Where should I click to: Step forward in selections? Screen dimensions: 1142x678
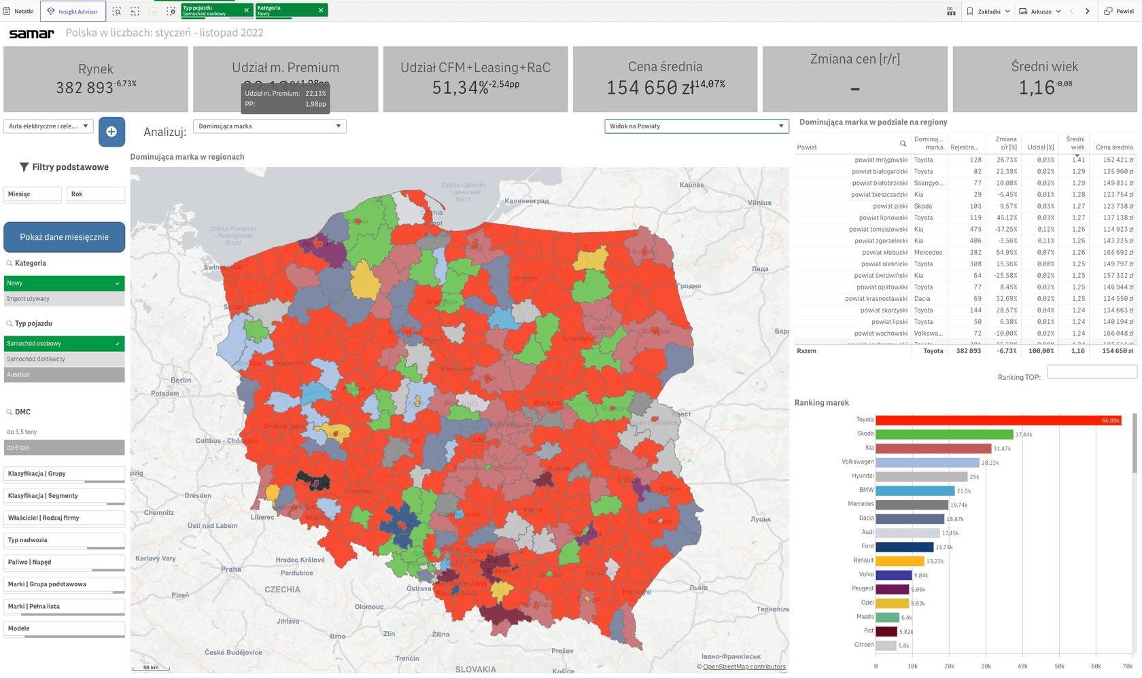click(153, 11)
